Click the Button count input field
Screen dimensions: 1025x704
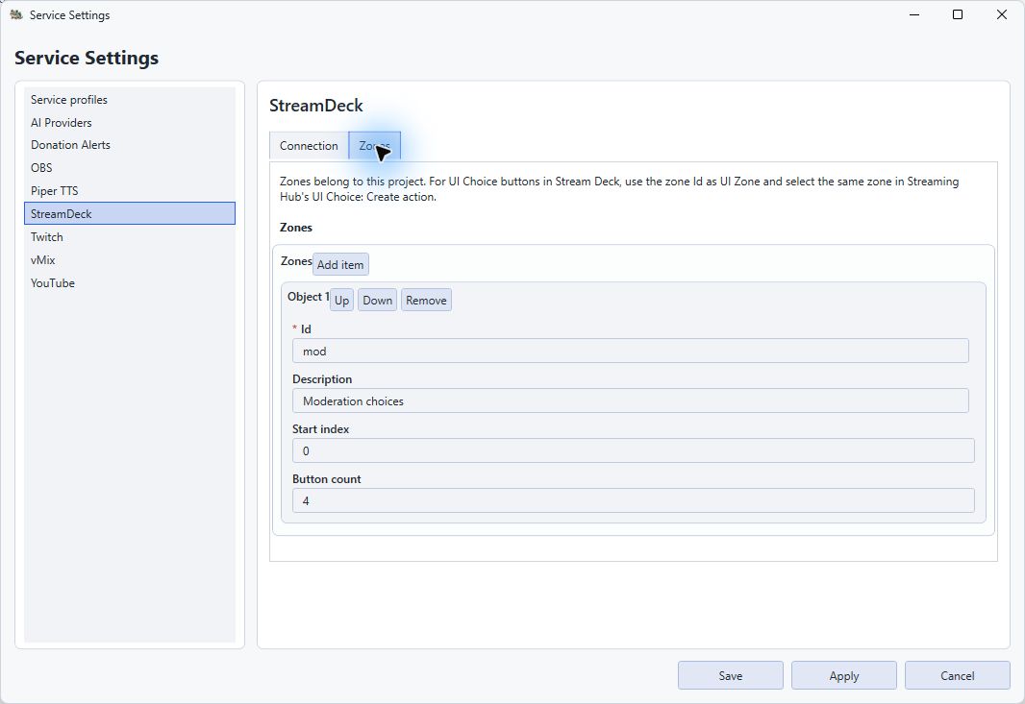point(633,501)
